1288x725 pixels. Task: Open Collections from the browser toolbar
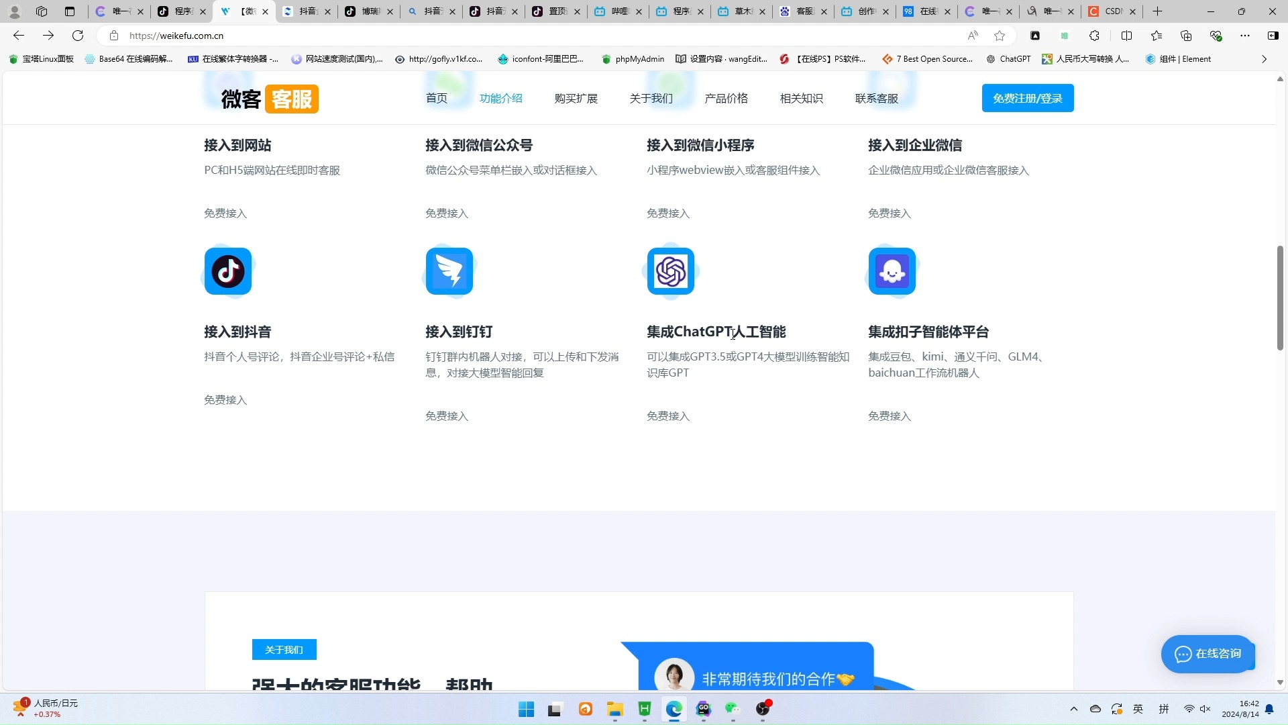tap(1185, 36)
